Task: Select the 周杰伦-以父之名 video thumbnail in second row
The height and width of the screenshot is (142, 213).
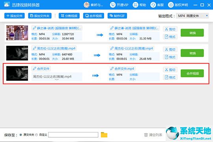Action: point(17,53)
